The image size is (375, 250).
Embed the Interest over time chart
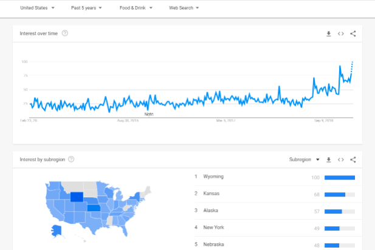341,33
